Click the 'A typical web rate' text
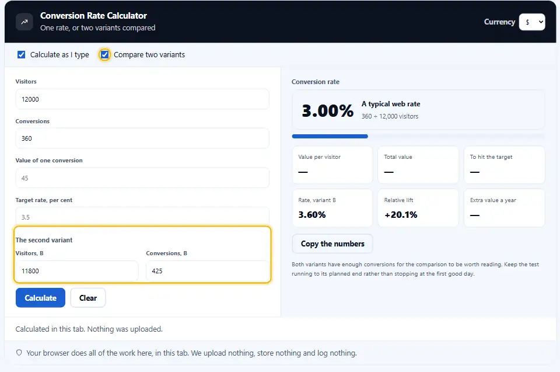This screenshot has width=560, height=372. [x=391, y=104]
